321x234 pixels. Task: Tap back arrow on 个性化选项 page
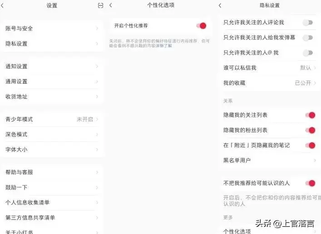111,5
